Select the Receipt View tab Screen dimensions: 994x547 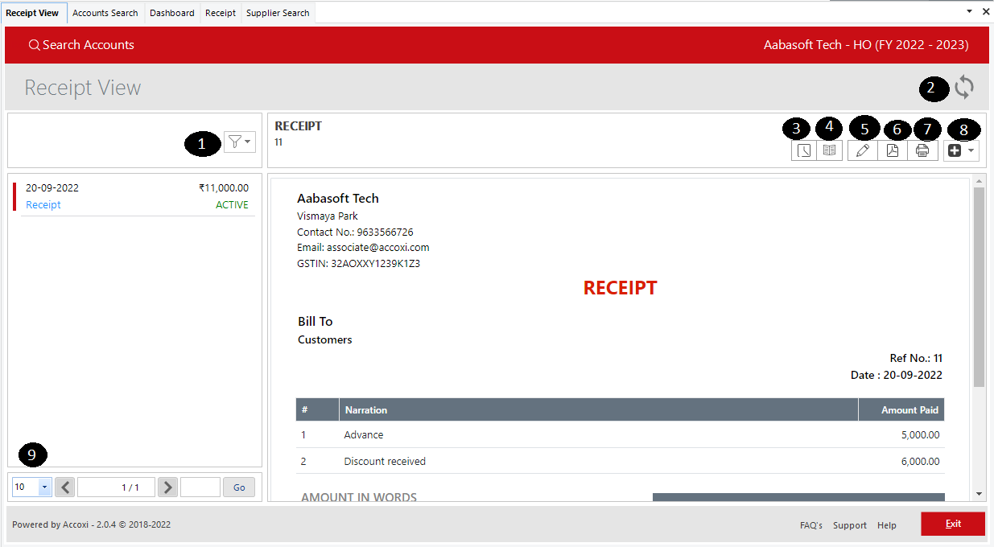(32, 13)
